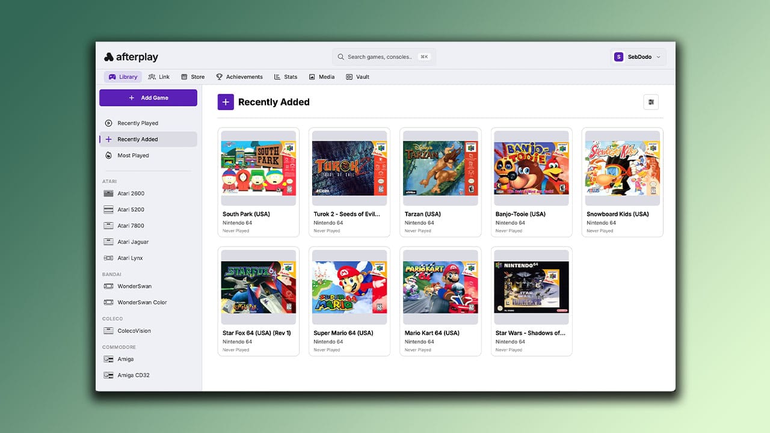The image size is (770, 433).
Task: Open the SebDodo account dropdown chevron
Action: 658,57
